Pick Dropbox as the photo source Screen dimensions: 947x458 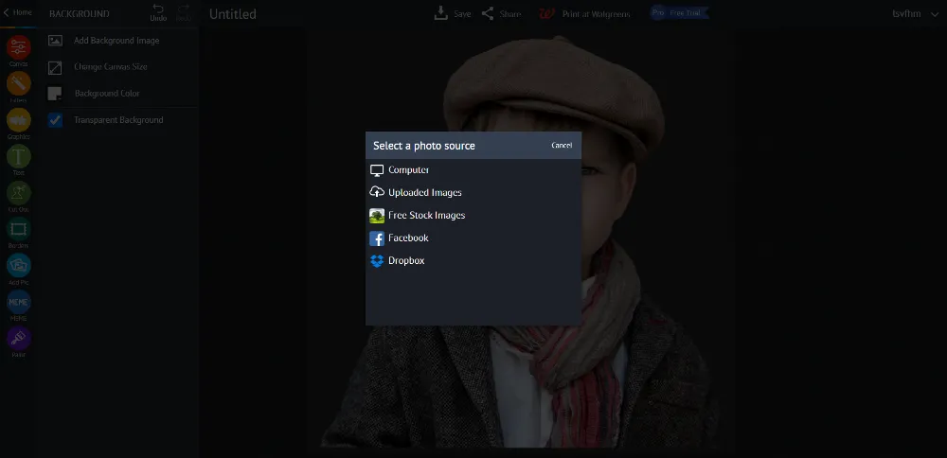click(x=405, y=261)
